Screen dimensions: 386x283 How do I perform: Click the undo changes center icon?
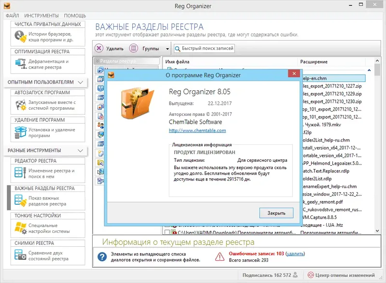click(311, 275)
